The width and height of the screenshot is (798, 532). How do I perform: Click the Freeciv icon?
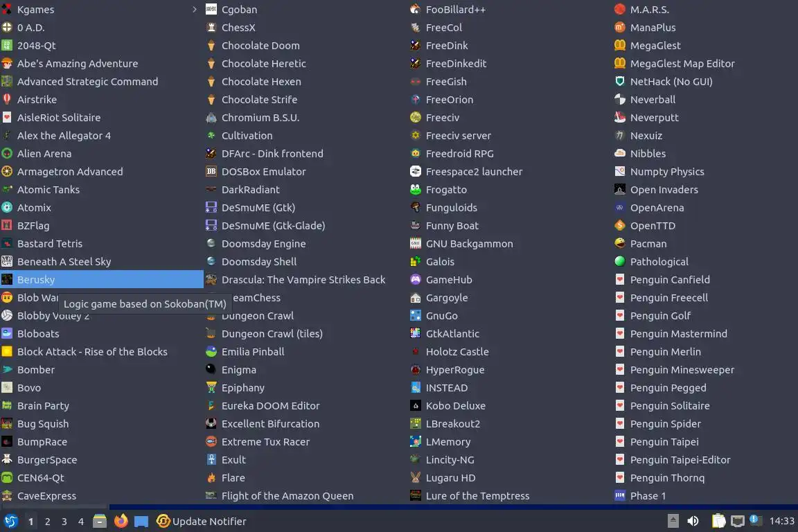[x=416, y=118]
